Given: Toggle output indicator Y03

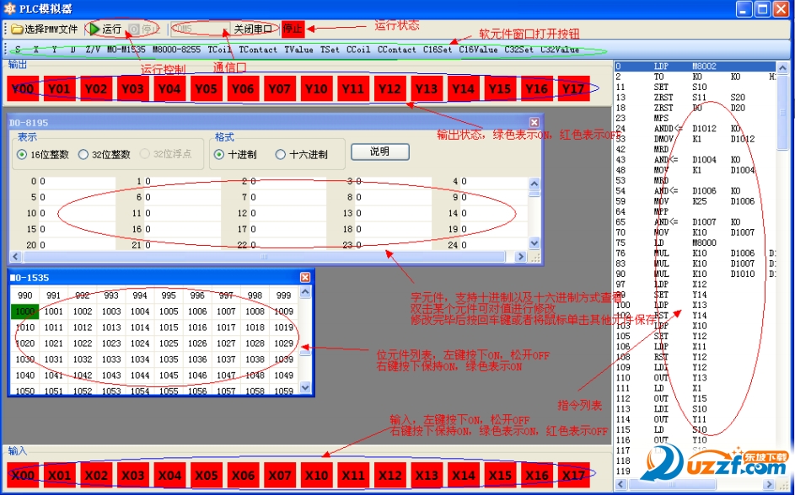Looking at the screenshot, I should pyautogui.click(x=133, y=88).
